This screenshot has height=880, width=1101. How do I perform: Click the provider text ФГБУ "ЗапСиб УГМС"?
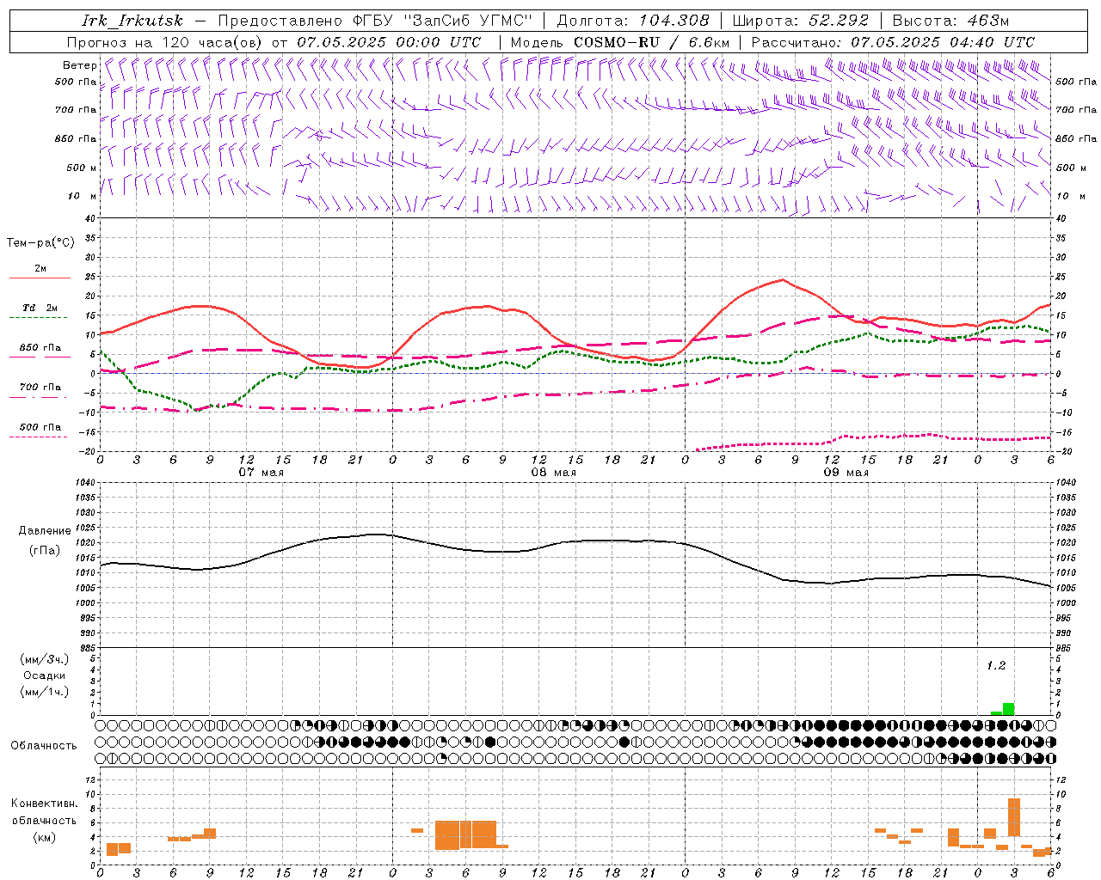point(443,21)
